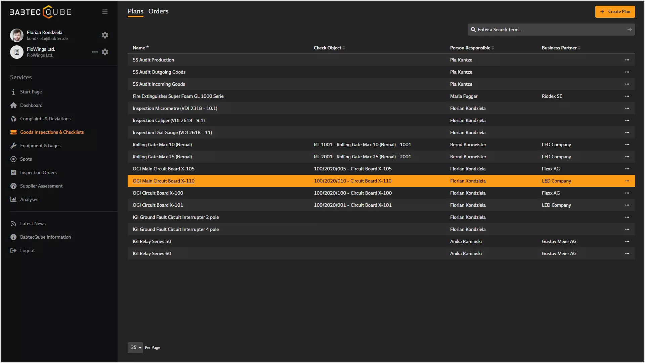
Task: Click the Inspection Orders checkbox icon
Action: click(13, 172)
